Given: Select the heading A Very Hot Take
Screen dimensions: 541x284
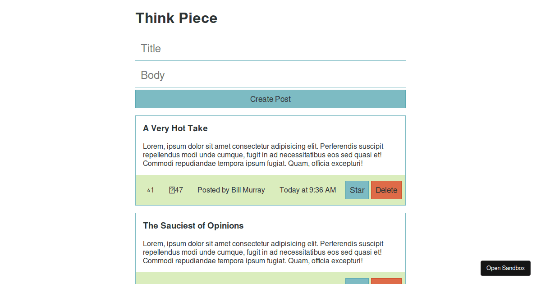Looking at the screenshot, I should [x=175, y=128].
